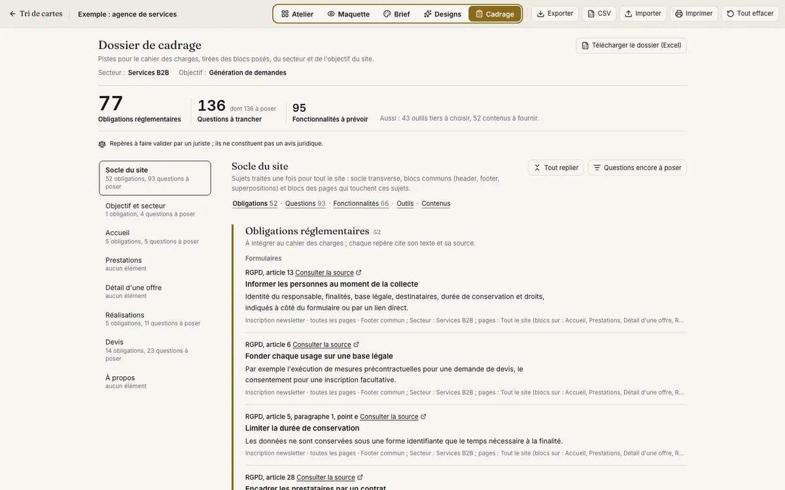
Task: Click the Atelier grid icon
Action: tap(285, 14)
